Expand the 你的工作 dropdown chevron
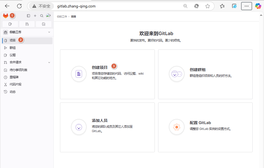 coord(49,32)
